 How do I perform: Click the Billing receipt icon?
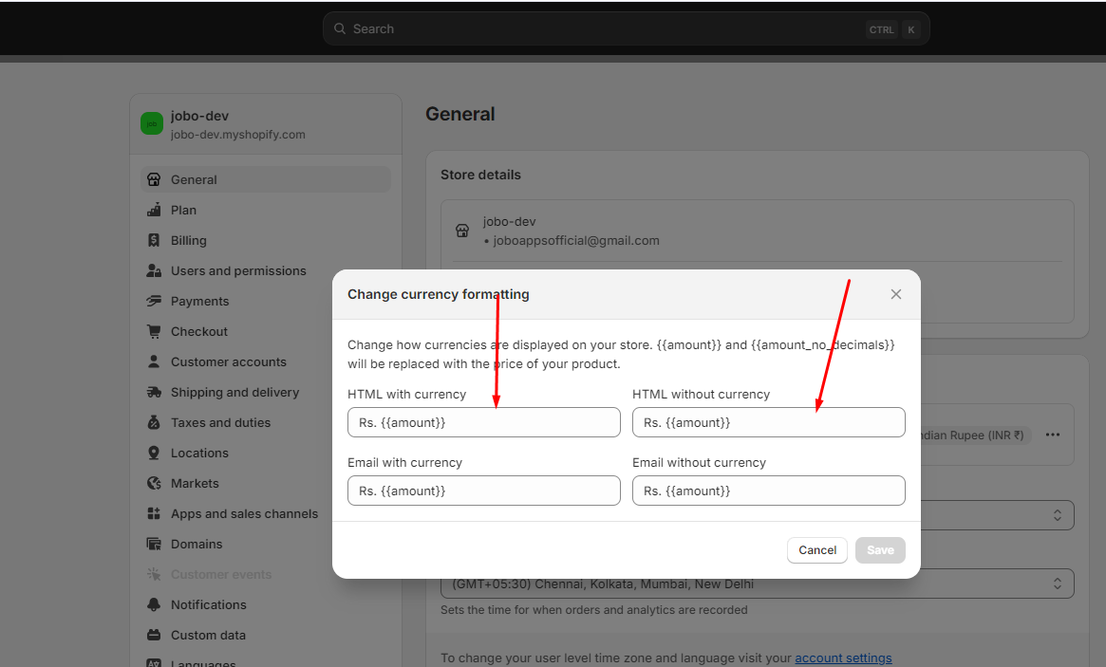click(x=154, y=240)
